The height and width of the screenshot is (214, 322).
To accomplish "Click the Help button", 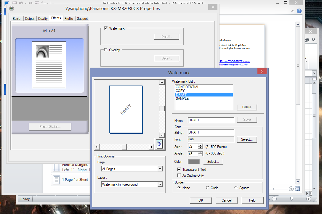I will point(252,200).
